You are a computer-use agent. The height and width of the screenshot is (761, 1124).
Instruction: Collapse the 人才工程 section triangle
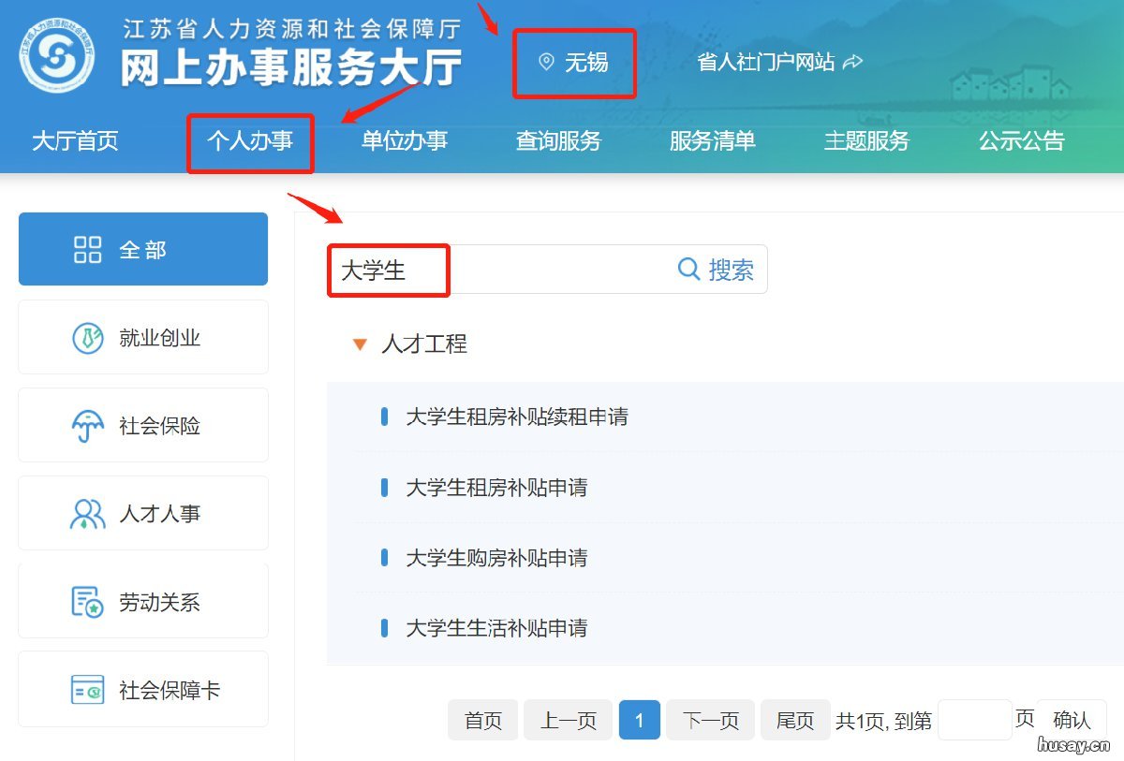pos(361,344)
